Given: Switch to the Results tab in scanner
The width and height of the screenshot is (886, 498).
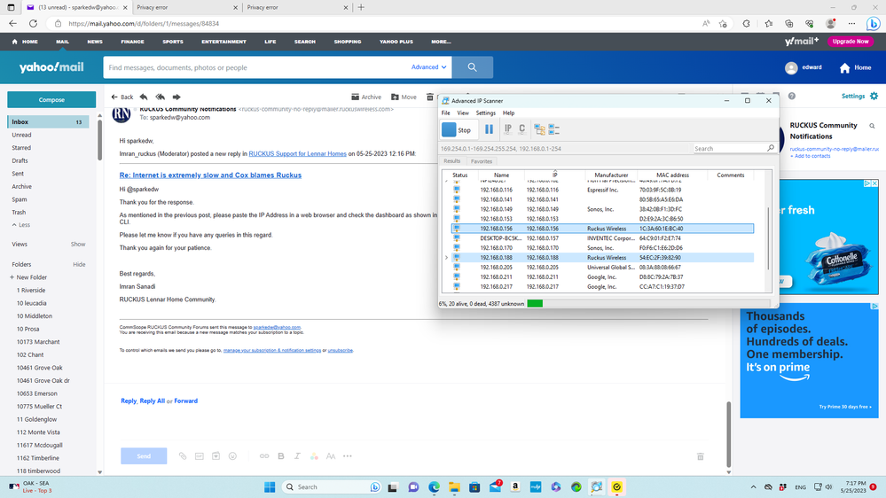Looking at the screenshot, I should pos(452,161).
